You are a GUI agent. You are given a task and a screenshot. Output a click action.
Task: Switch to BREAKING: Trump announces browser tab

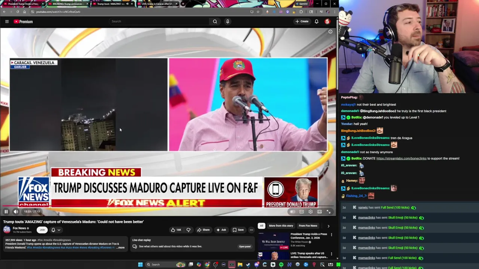click(68, 4)
